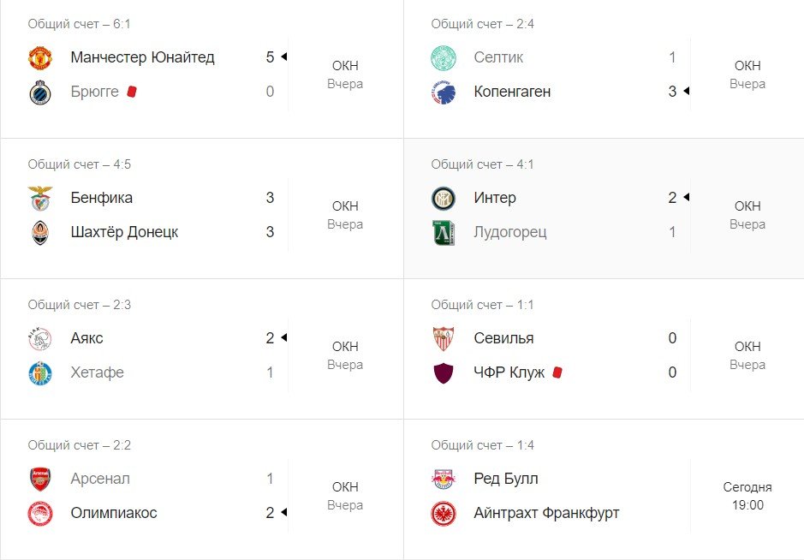The height and width of the screenshot is (560, 804).
Task: Click the Ajax club emblem
Action: click(40, 339)
